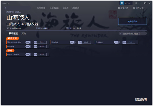Open 游戏购买 section
Viewport: 153px width, 106px height.
coord(76,8)
